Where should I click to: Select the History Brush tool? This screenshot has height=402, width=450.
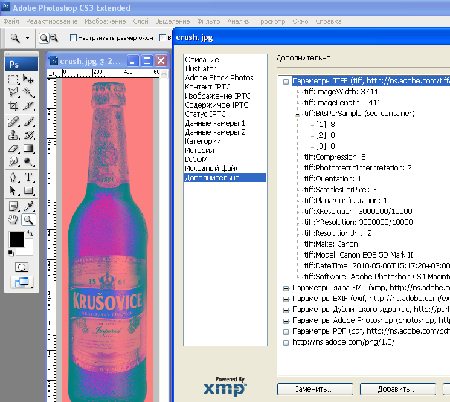pyautogui.click(x=28, y=135)
